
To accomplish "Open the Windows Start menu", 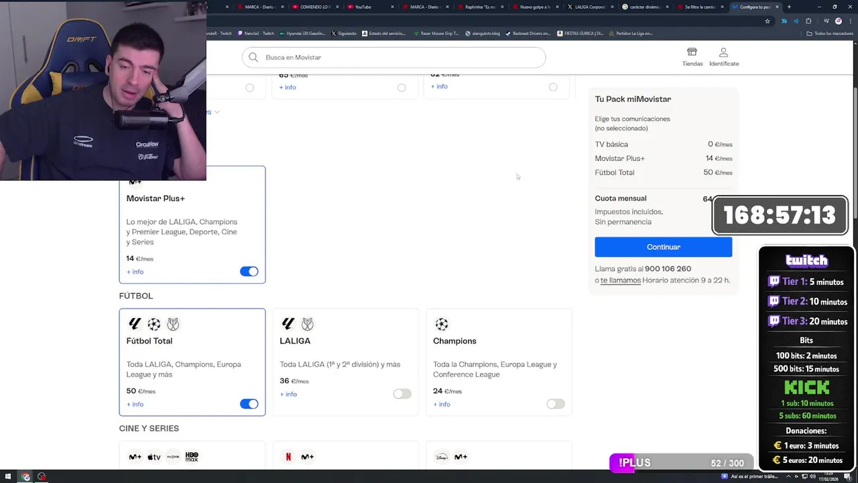I will pos(7,477).
